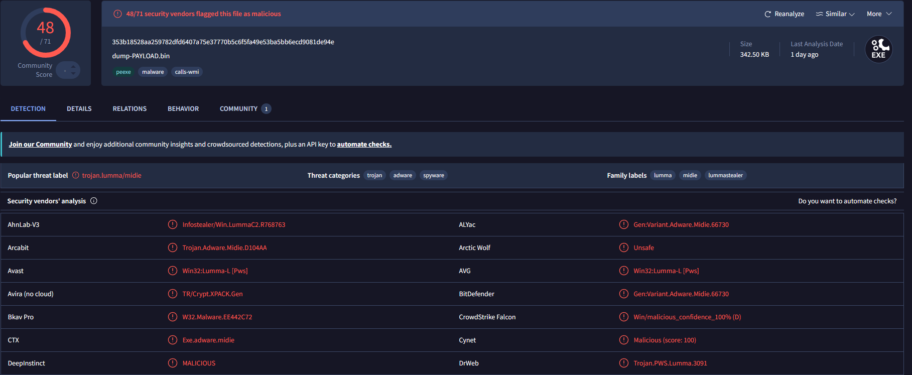Click the file name dump-PAYLOAD.bin

(141, 56)
